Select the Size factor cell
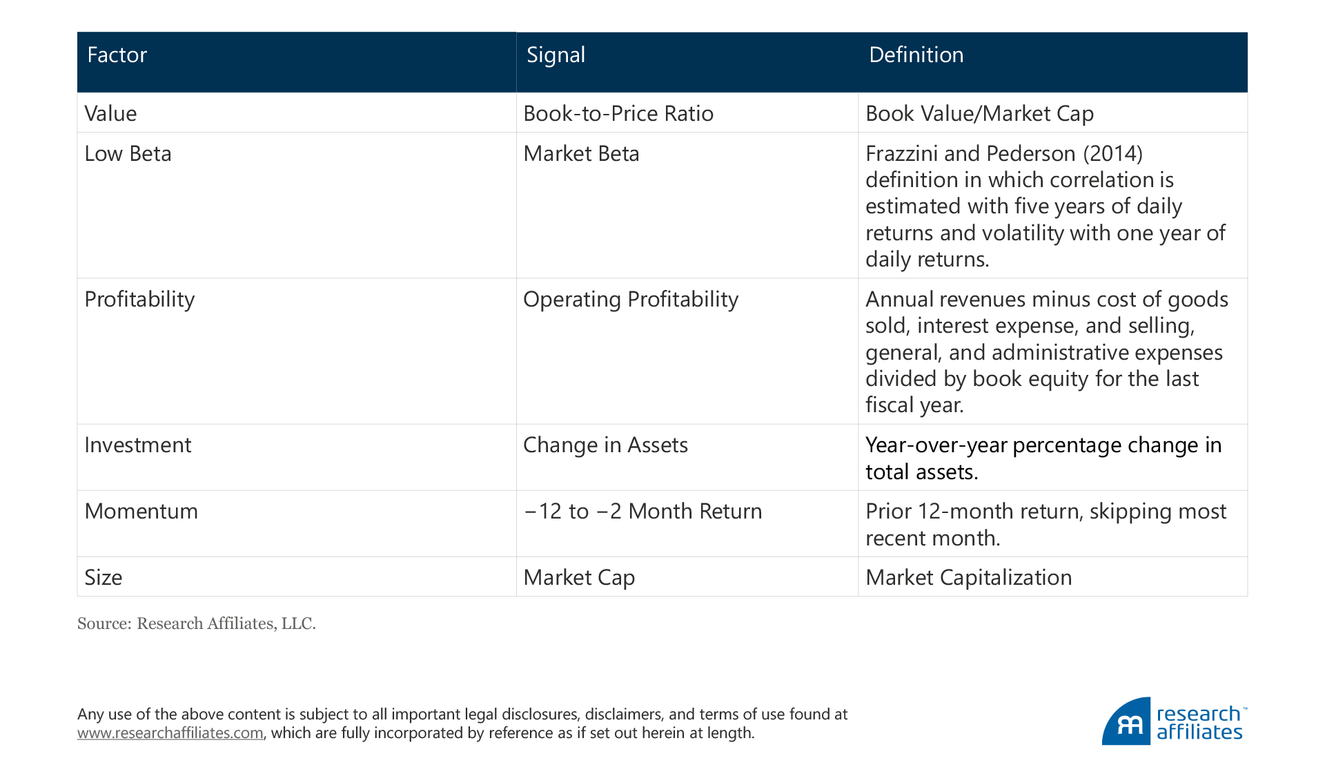The height and width of the screenshot is (765, 1325). point(104,577)
